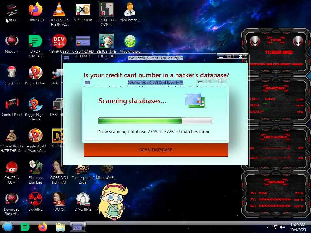Open Firefox from the taskbar

click(43, 227)
